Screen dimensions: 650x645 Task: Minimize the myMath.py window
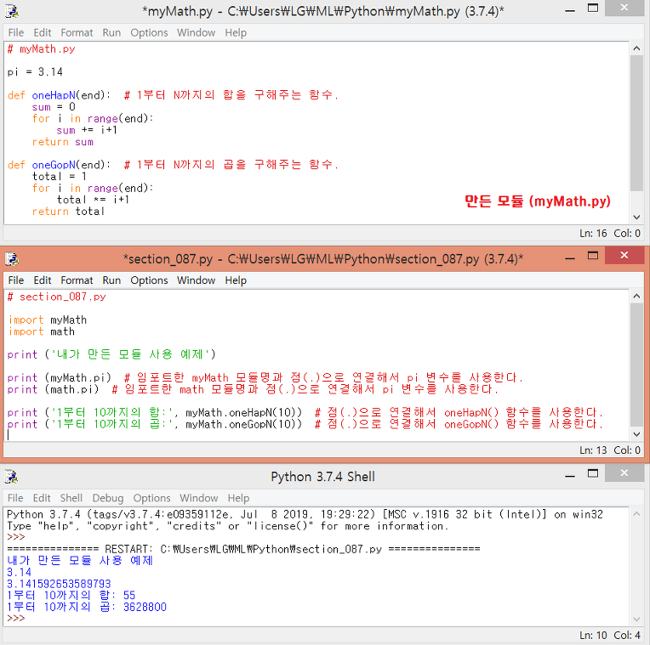[570, 10]
